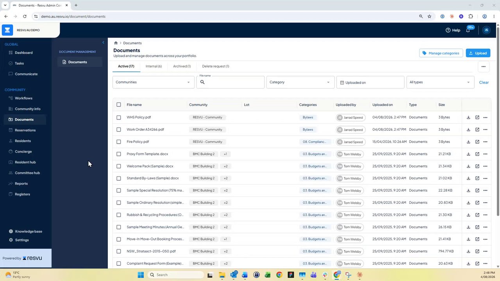Select all documents with header checkbox
This screenshot has height=281, width=500.
(x=119, y=105)
